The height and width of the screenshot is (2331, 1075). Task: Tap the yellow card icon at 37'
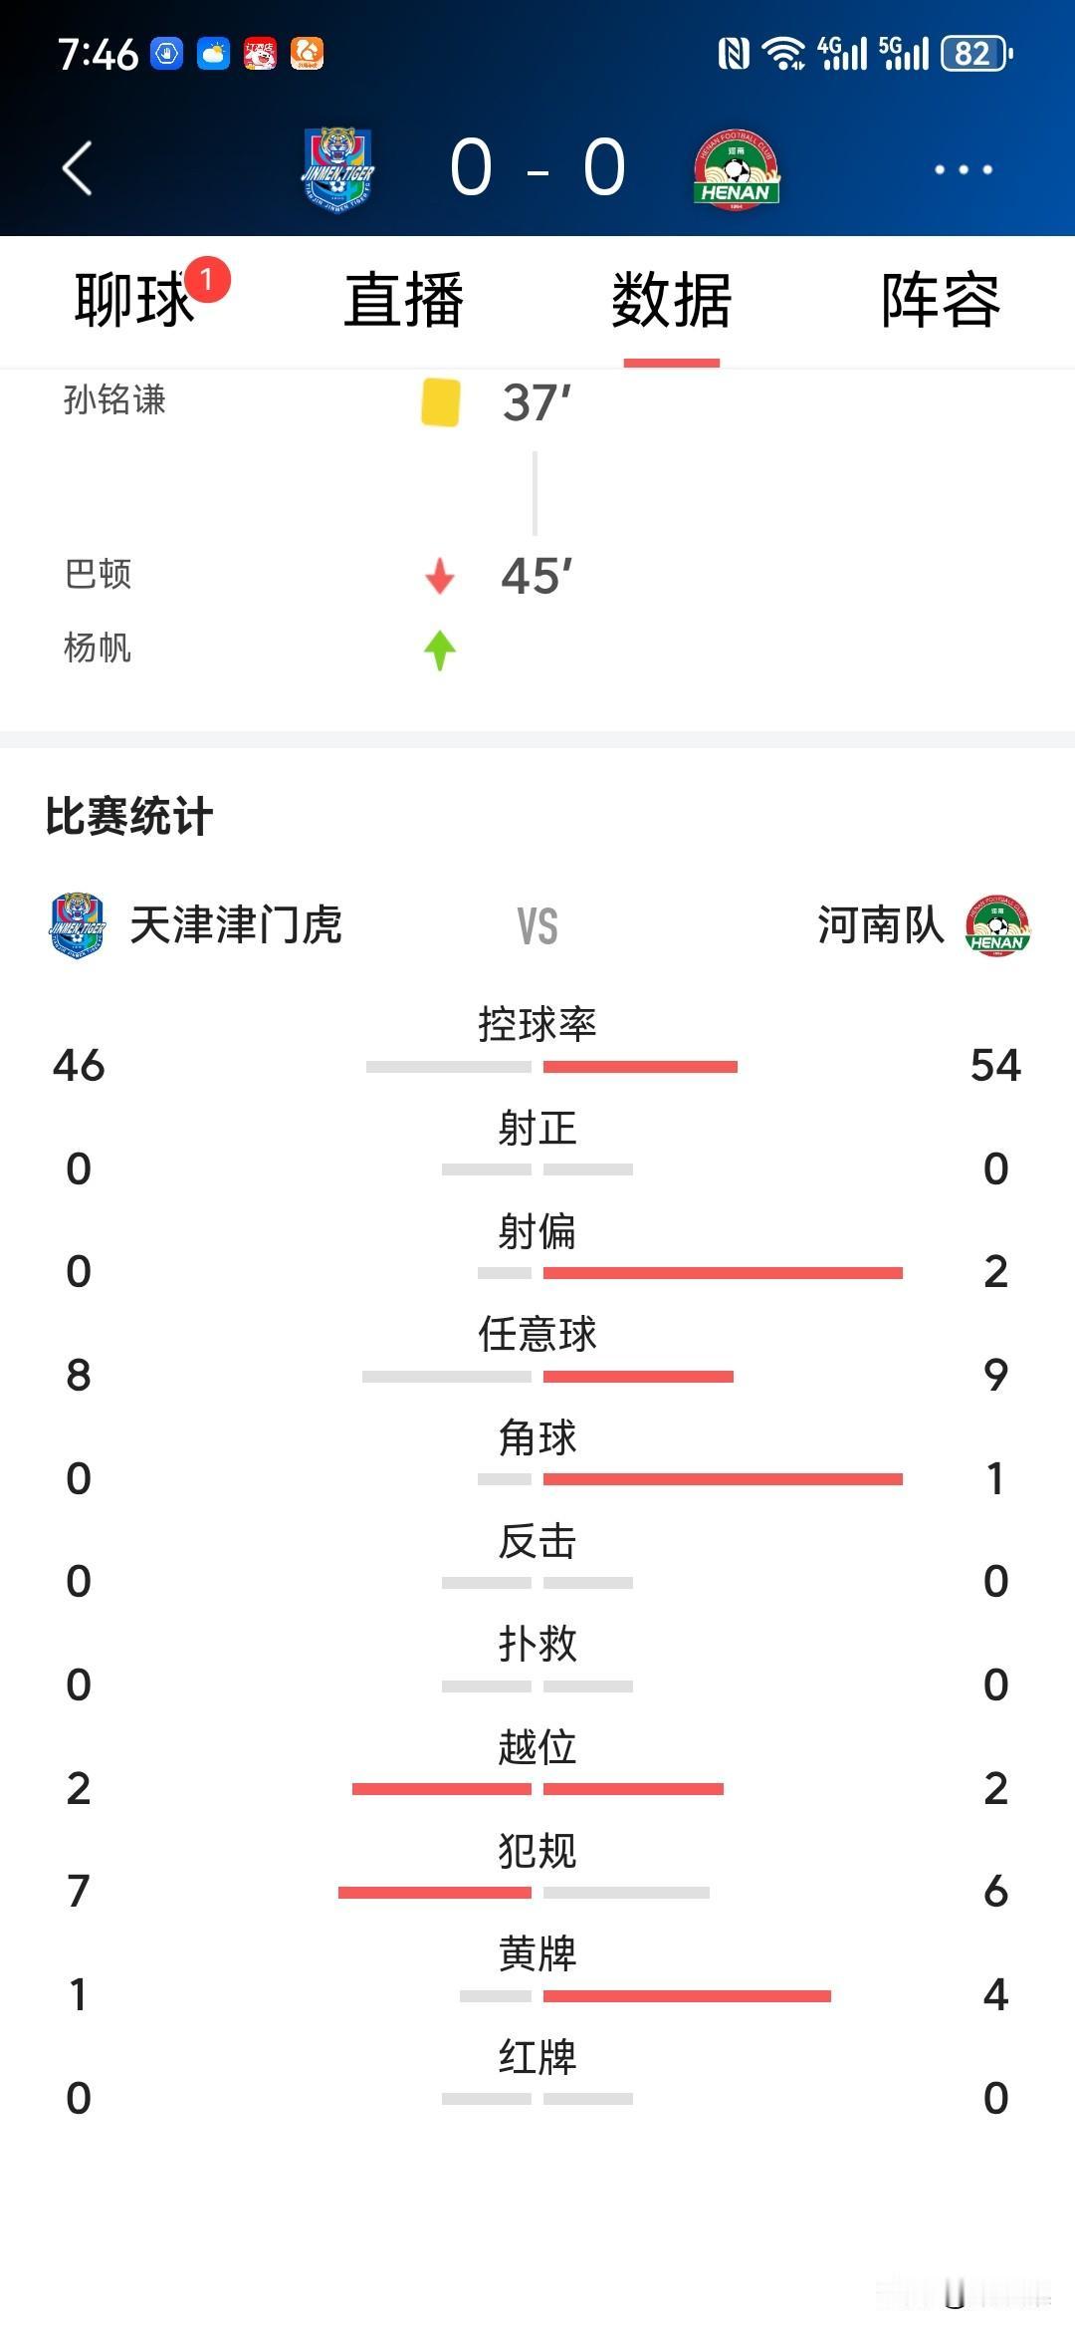(x=441, y=402)
